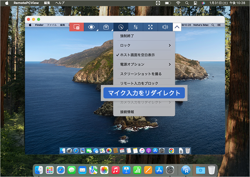
Task: Open Chrome in remote dock
Action: coord(171,150)
